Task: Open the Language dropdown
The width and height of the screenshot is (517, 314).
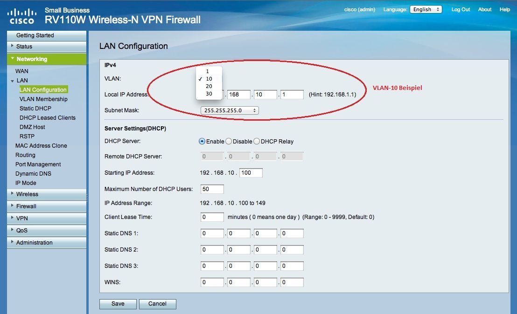Action: tap(426, 9)
